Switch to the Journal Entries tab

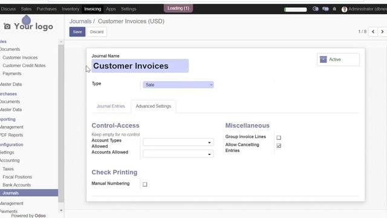(x=111, y=107)
